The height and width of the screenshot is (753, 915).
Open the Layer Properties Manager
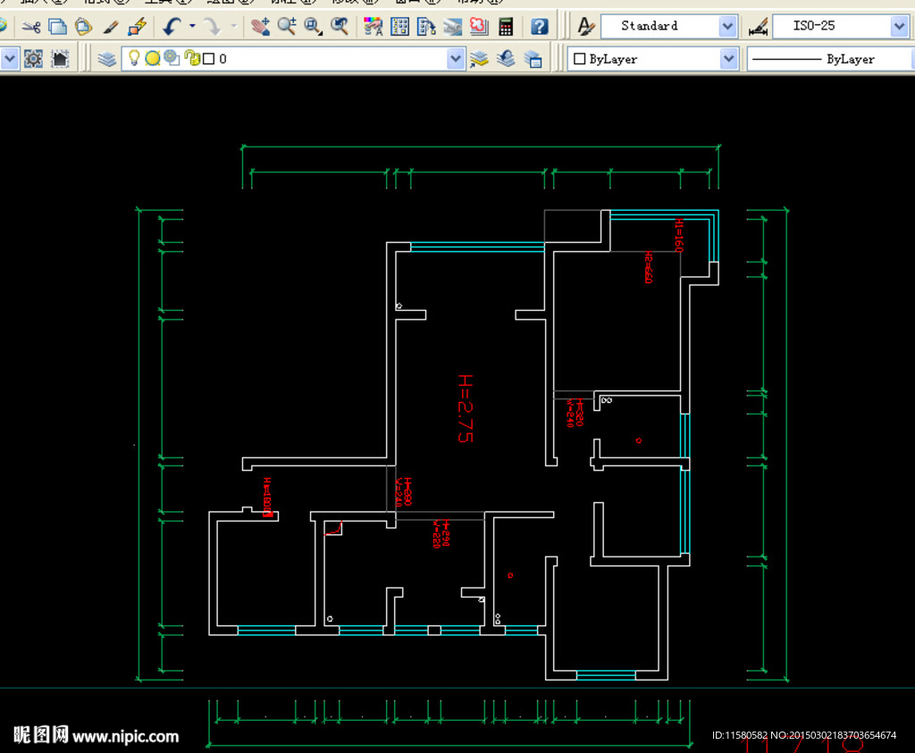107,60
